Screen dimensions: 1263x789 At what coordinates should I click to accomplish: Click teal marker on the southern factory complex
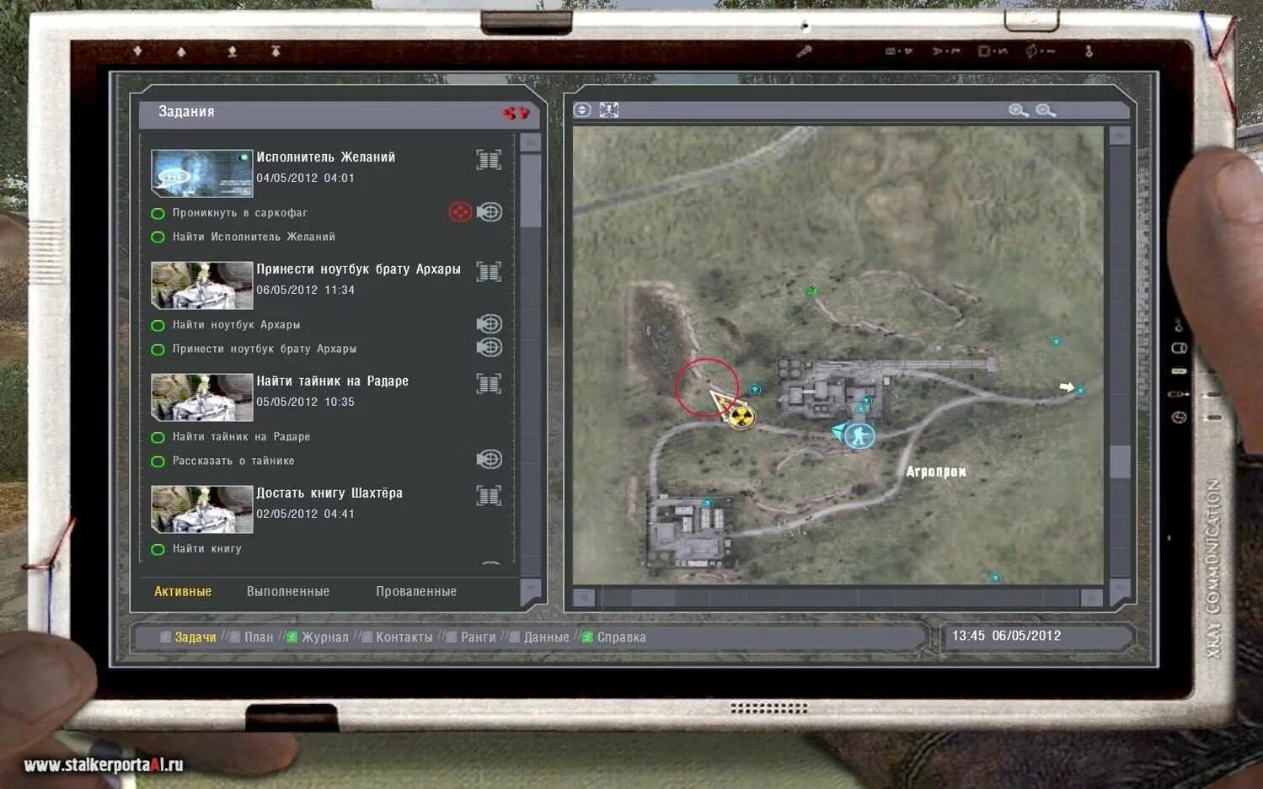pyautogui.click(x=708, y=503)
